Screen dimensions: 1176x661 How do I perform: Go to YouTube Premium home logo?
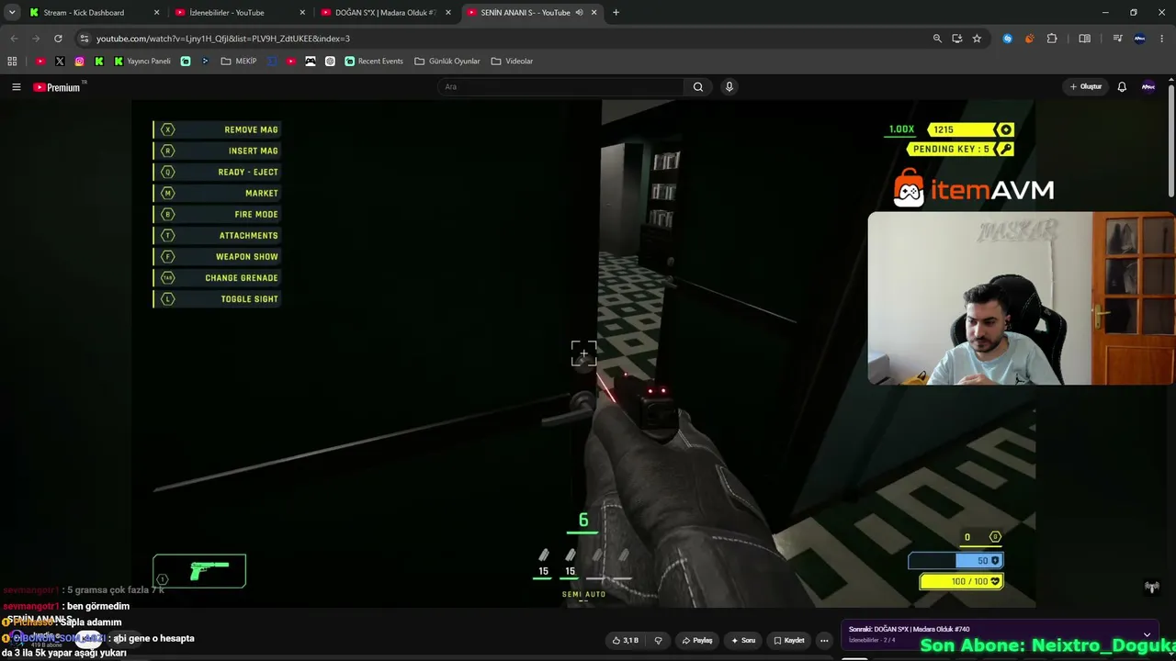pos(57,87)
